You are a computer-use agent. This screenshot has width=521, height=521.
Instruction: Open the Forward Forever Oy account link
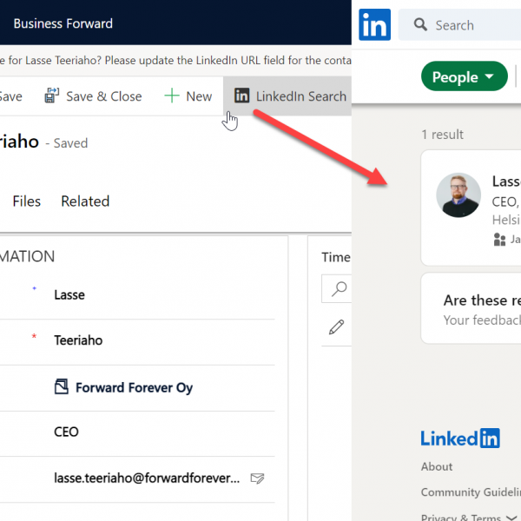(134, 388)
